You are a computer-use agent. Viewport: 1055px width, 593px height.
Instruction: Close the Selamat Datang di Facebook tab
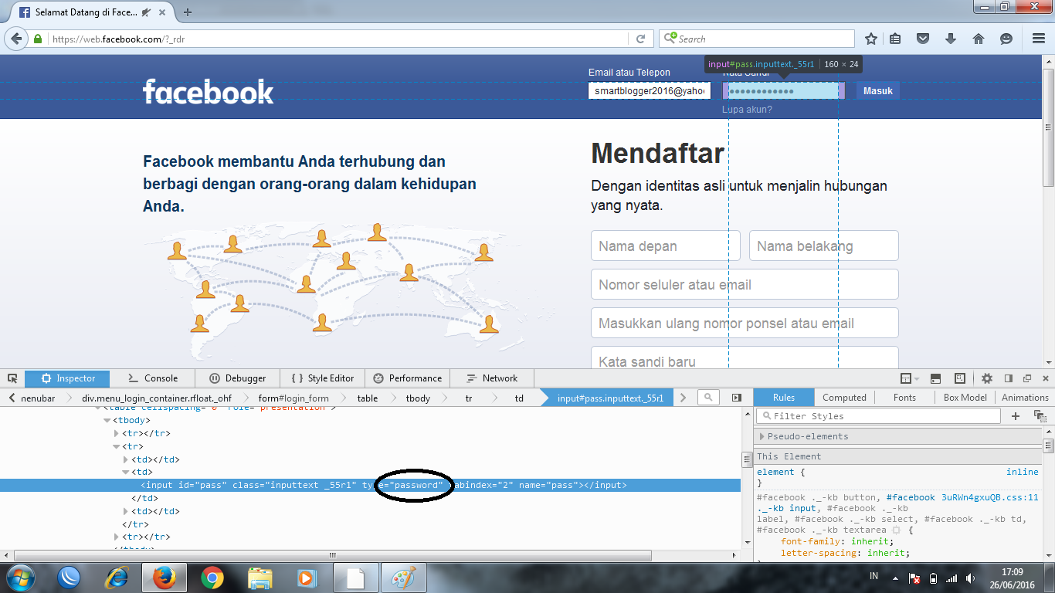(164, 12)
